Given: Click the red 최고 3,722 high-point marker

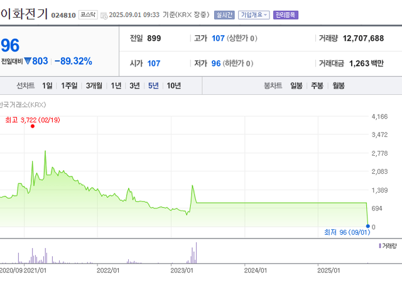Looking at the screenshot, I should click(x=32, y=126).
